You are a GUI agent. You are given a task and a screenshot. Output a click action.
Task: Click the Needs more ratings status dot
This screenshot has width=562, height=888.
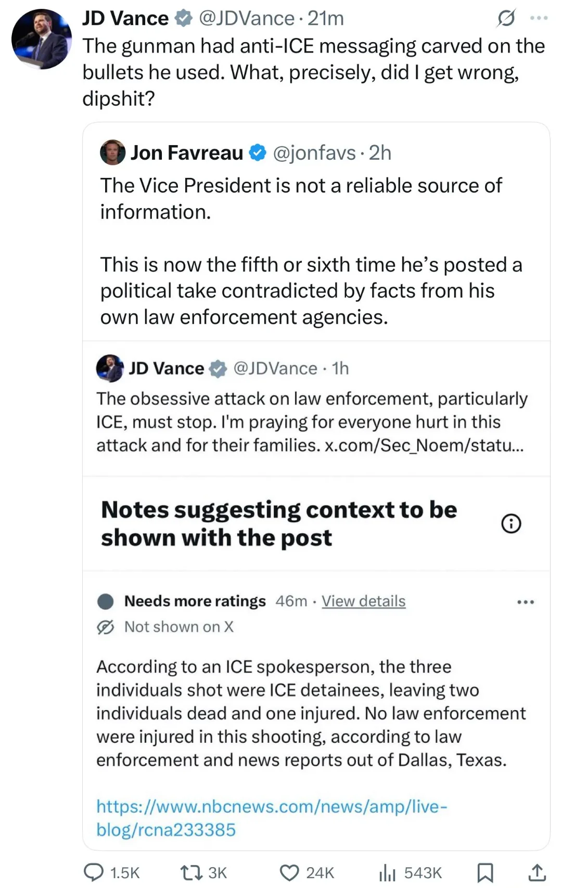[106, 601]
